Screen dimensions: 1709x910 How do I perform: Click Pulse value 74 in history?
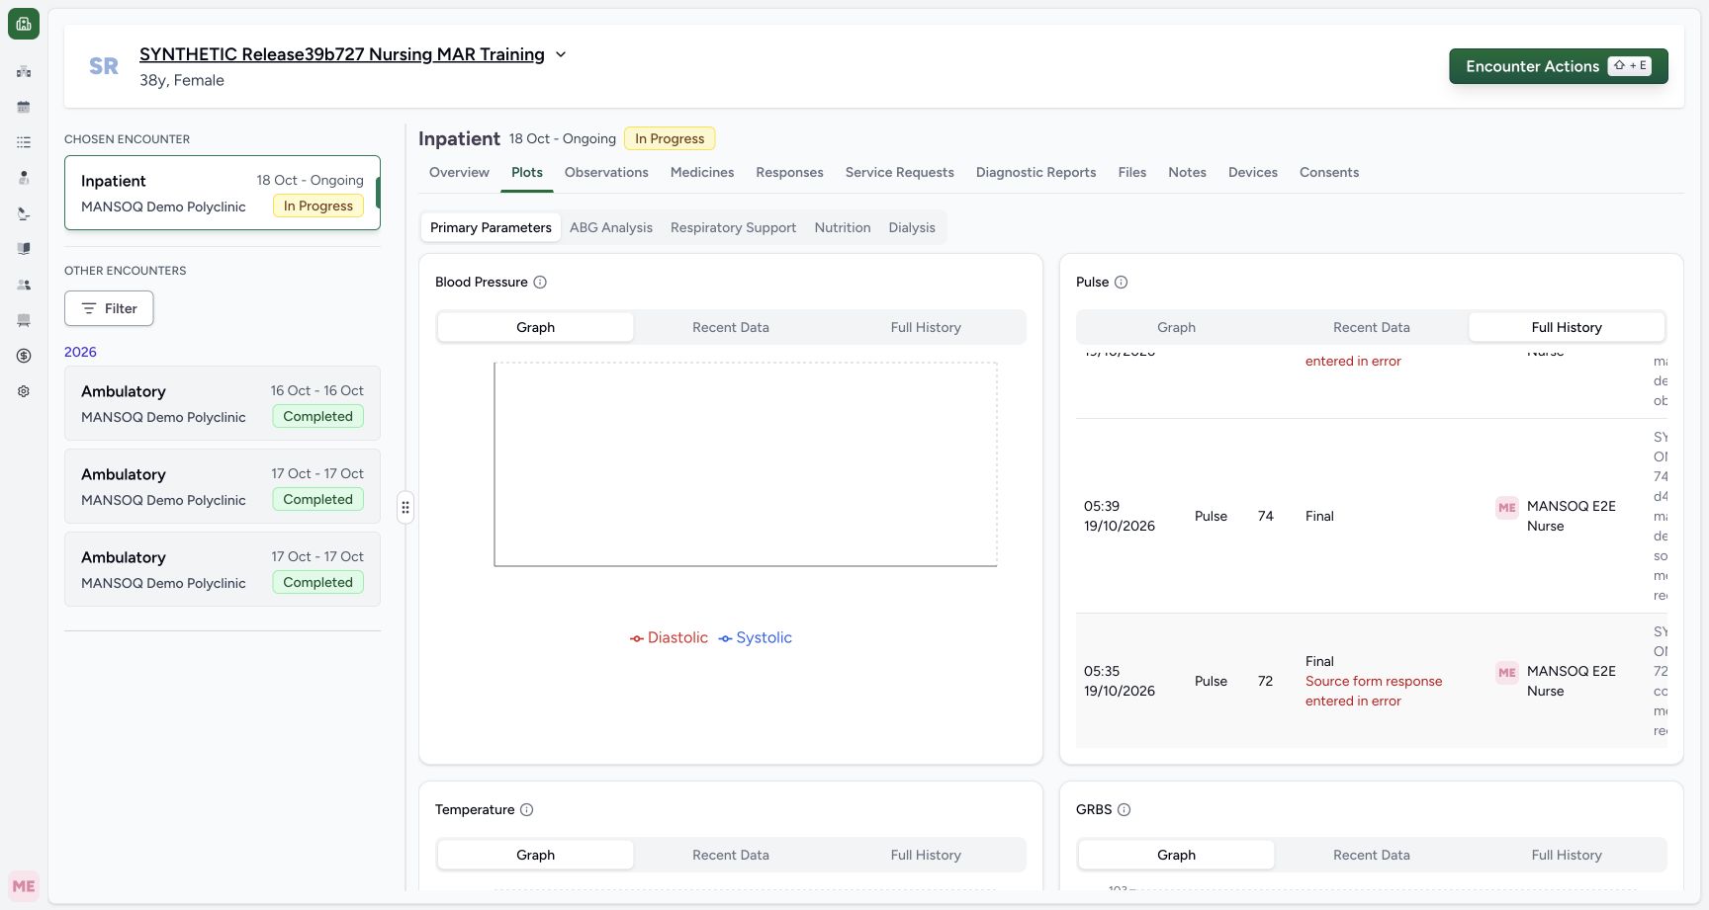pos(1266,516)
